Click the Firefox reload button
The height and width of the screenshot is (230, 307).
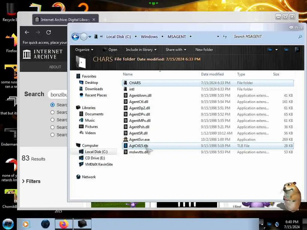(x=49, y=32)
